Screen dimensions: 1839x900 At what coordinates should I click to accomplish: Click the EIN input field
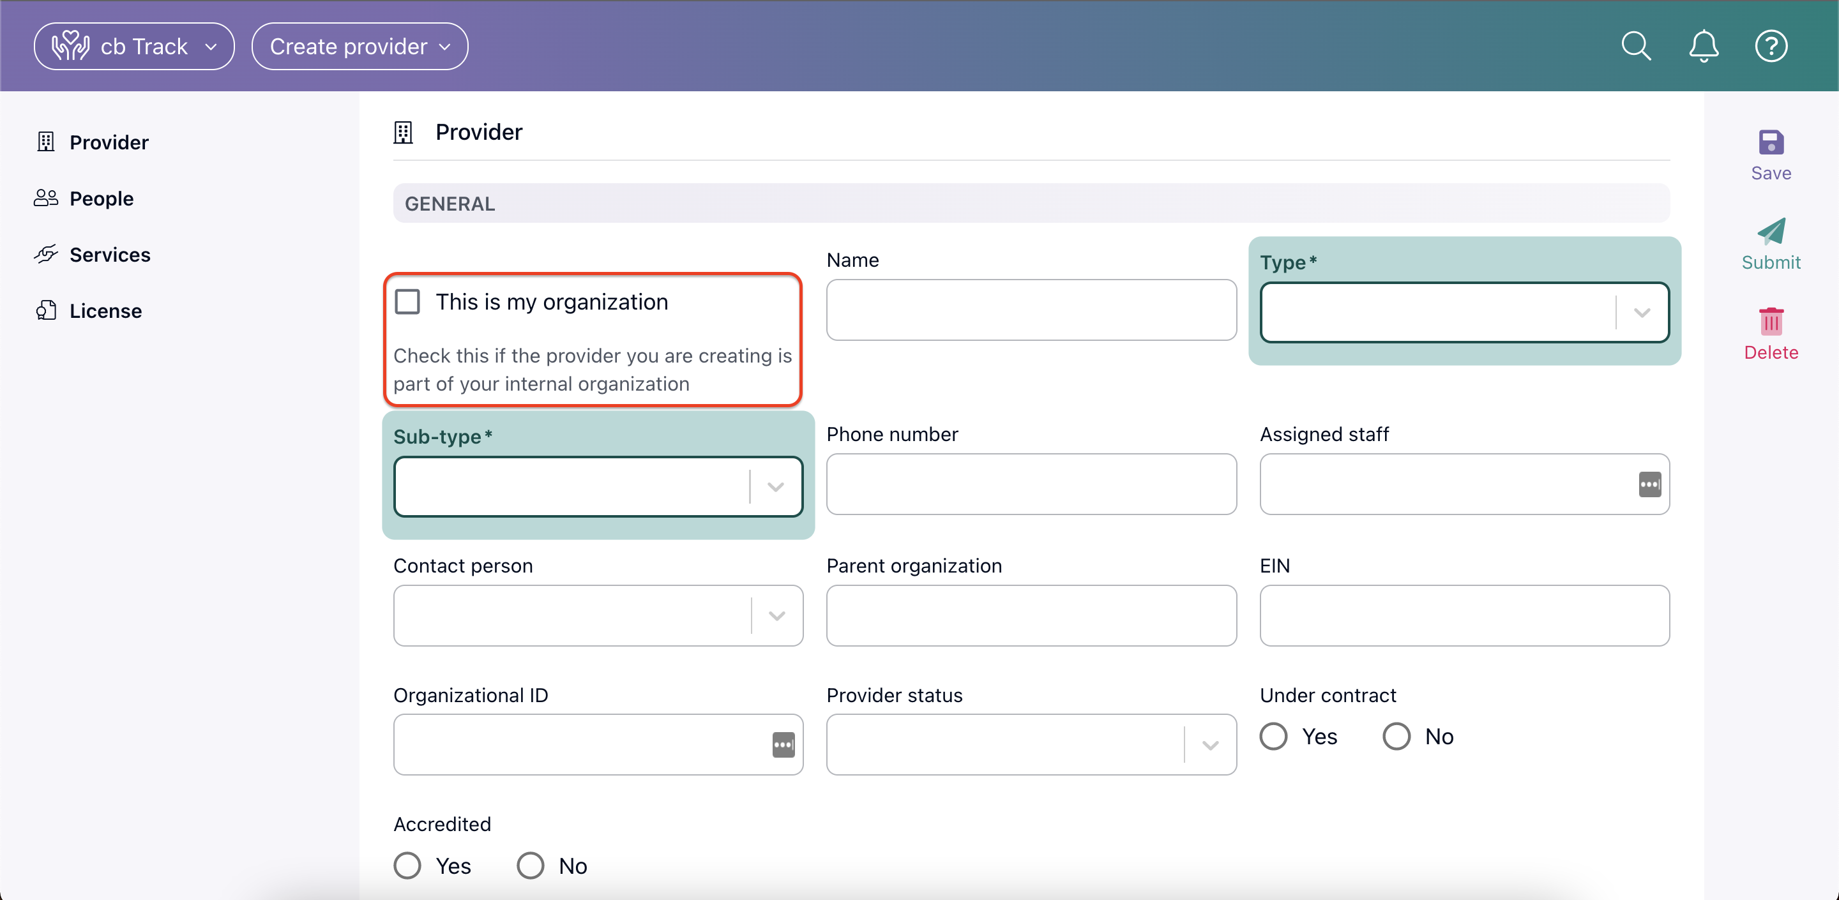(1464, 616)
